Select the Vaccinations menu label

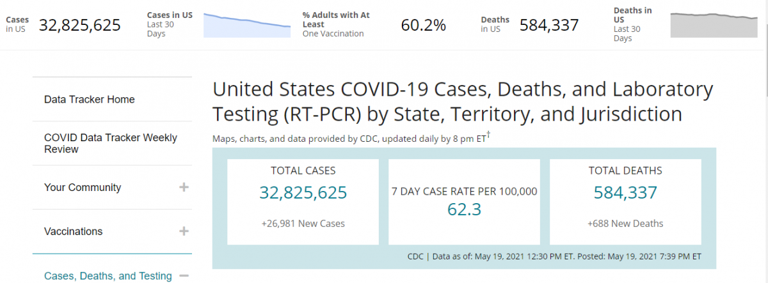coord(73,231)
